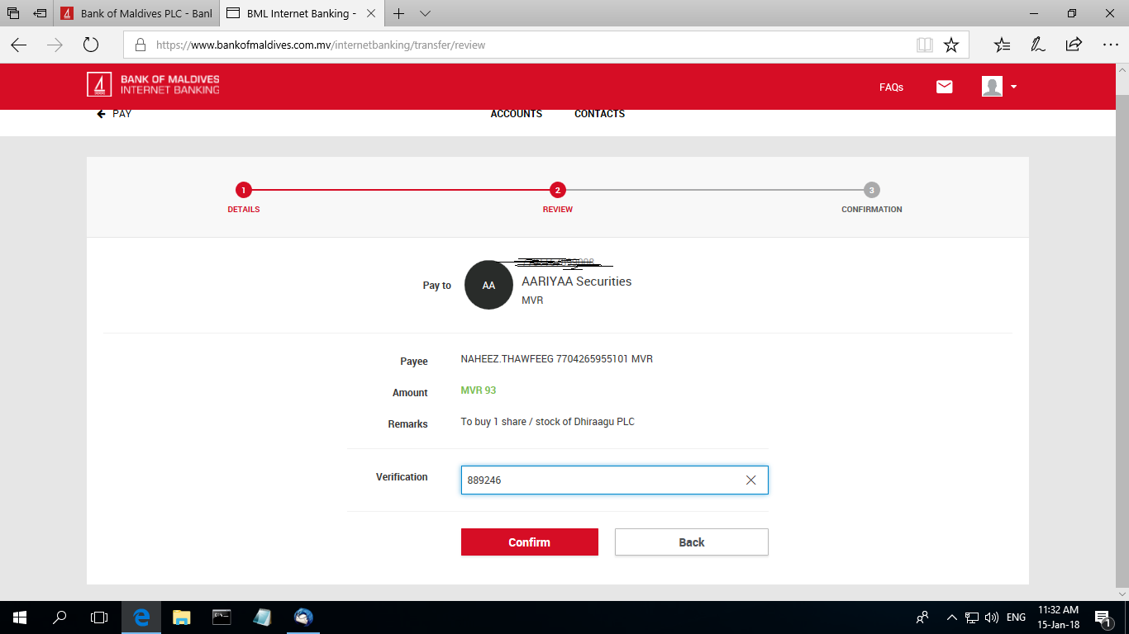Open Task View on the taskbar
The width and height of the screenshot is (1129, 634).
[x=99, y=617]
